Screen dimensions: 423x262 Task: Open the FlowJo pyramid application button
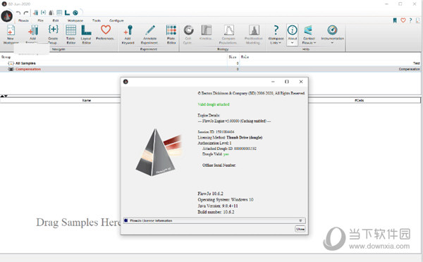[x=7, y=16]
